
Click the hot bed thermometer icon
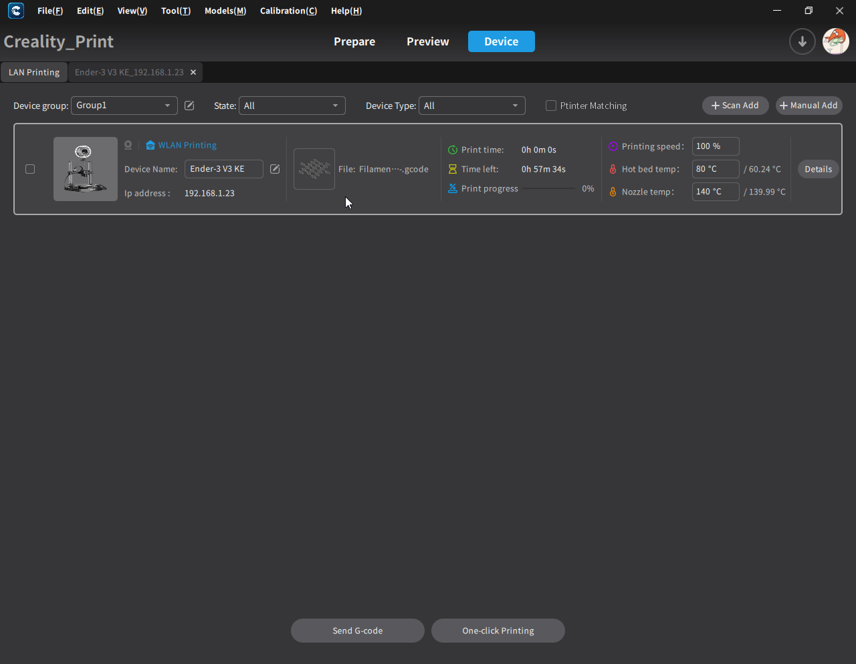tap(613, 169)
